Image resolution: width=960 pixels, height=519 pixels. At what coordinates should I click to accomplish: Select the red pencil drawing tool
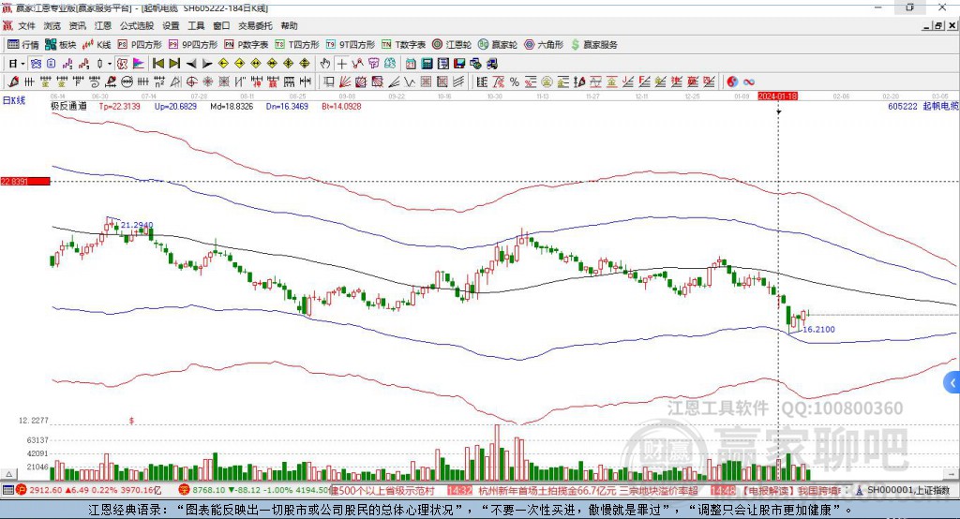pos(13,82)
